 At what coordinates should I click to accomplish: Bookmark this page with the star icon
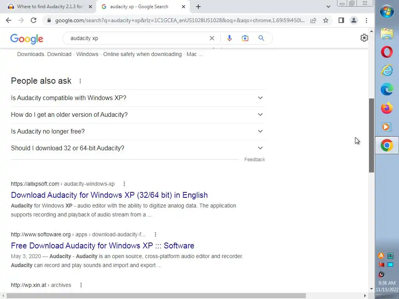click(x=326, y=20)
